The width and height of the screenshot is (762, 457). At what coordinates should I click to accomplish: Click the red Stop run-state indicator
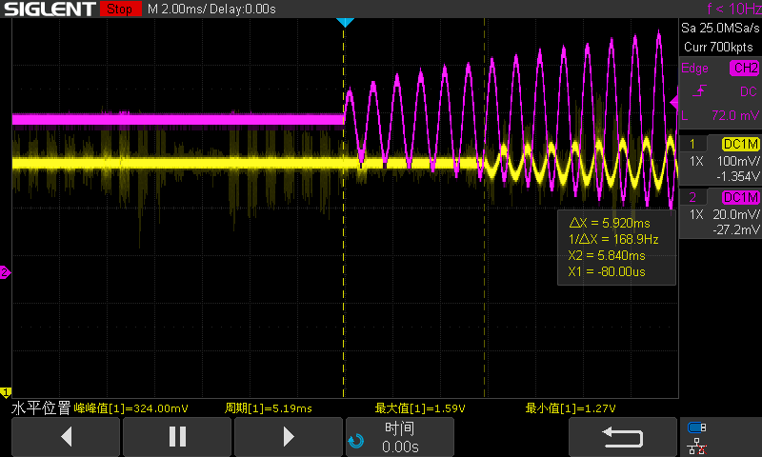[120, 9]
